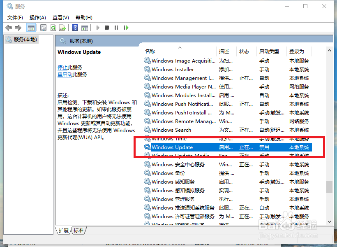Screen dimensions: 337x247
Task: Open the Properties toolbar icon
Action: [44, 28]
